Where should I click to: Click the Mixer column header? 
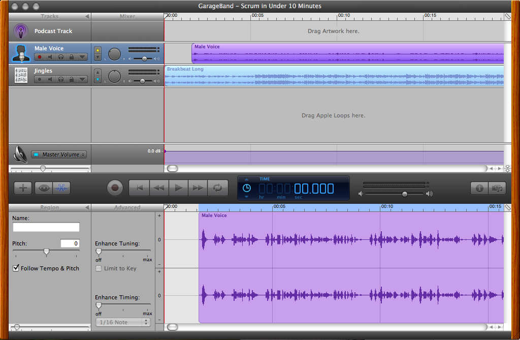127,16
